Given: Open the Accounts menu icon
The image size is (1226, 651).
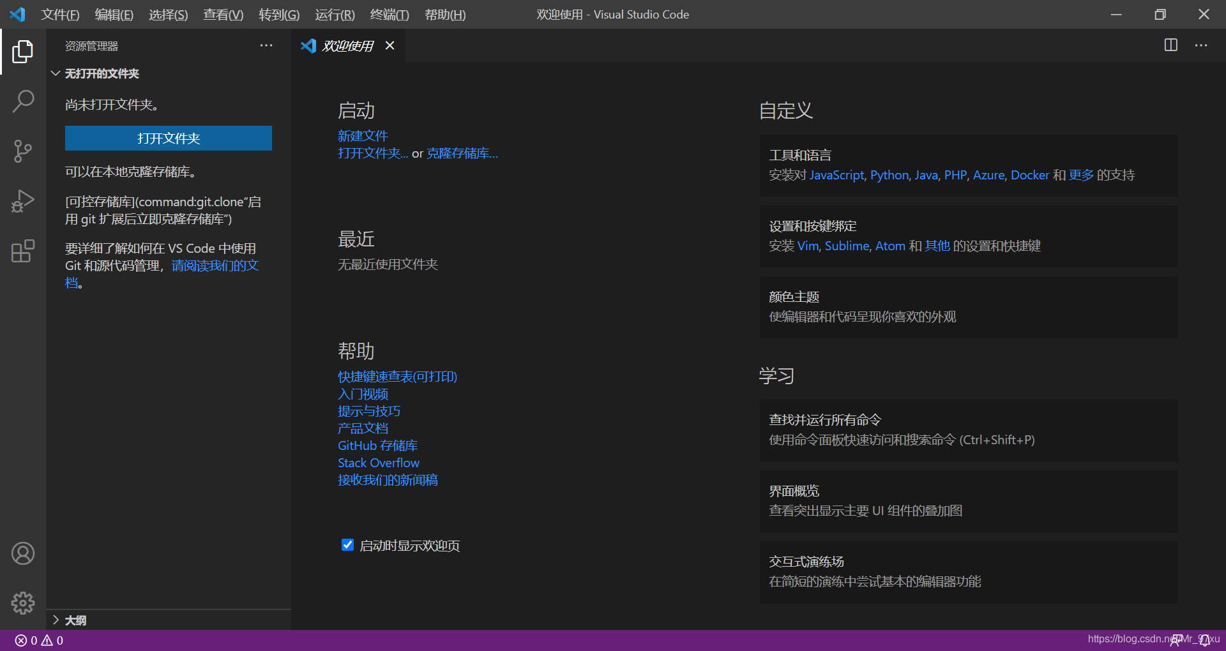Looking at the screenshot, I should click(23, 553).
